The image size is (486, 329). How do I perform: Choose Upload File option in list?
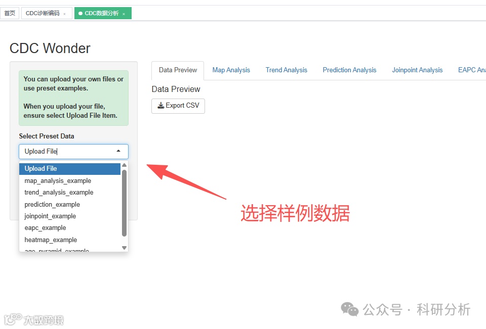click(70, 169)
